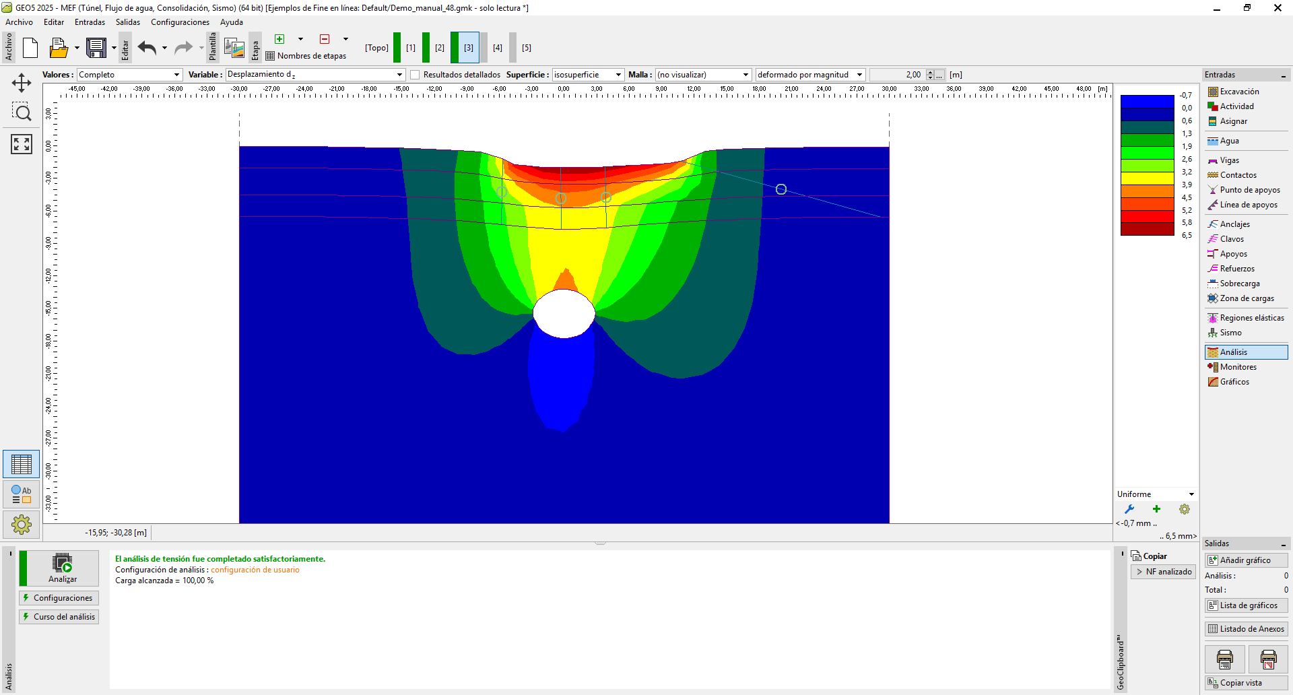Click the Añadir gráfico button
This screenshot has width=1293, height=695.
[x=1245, y=560]
